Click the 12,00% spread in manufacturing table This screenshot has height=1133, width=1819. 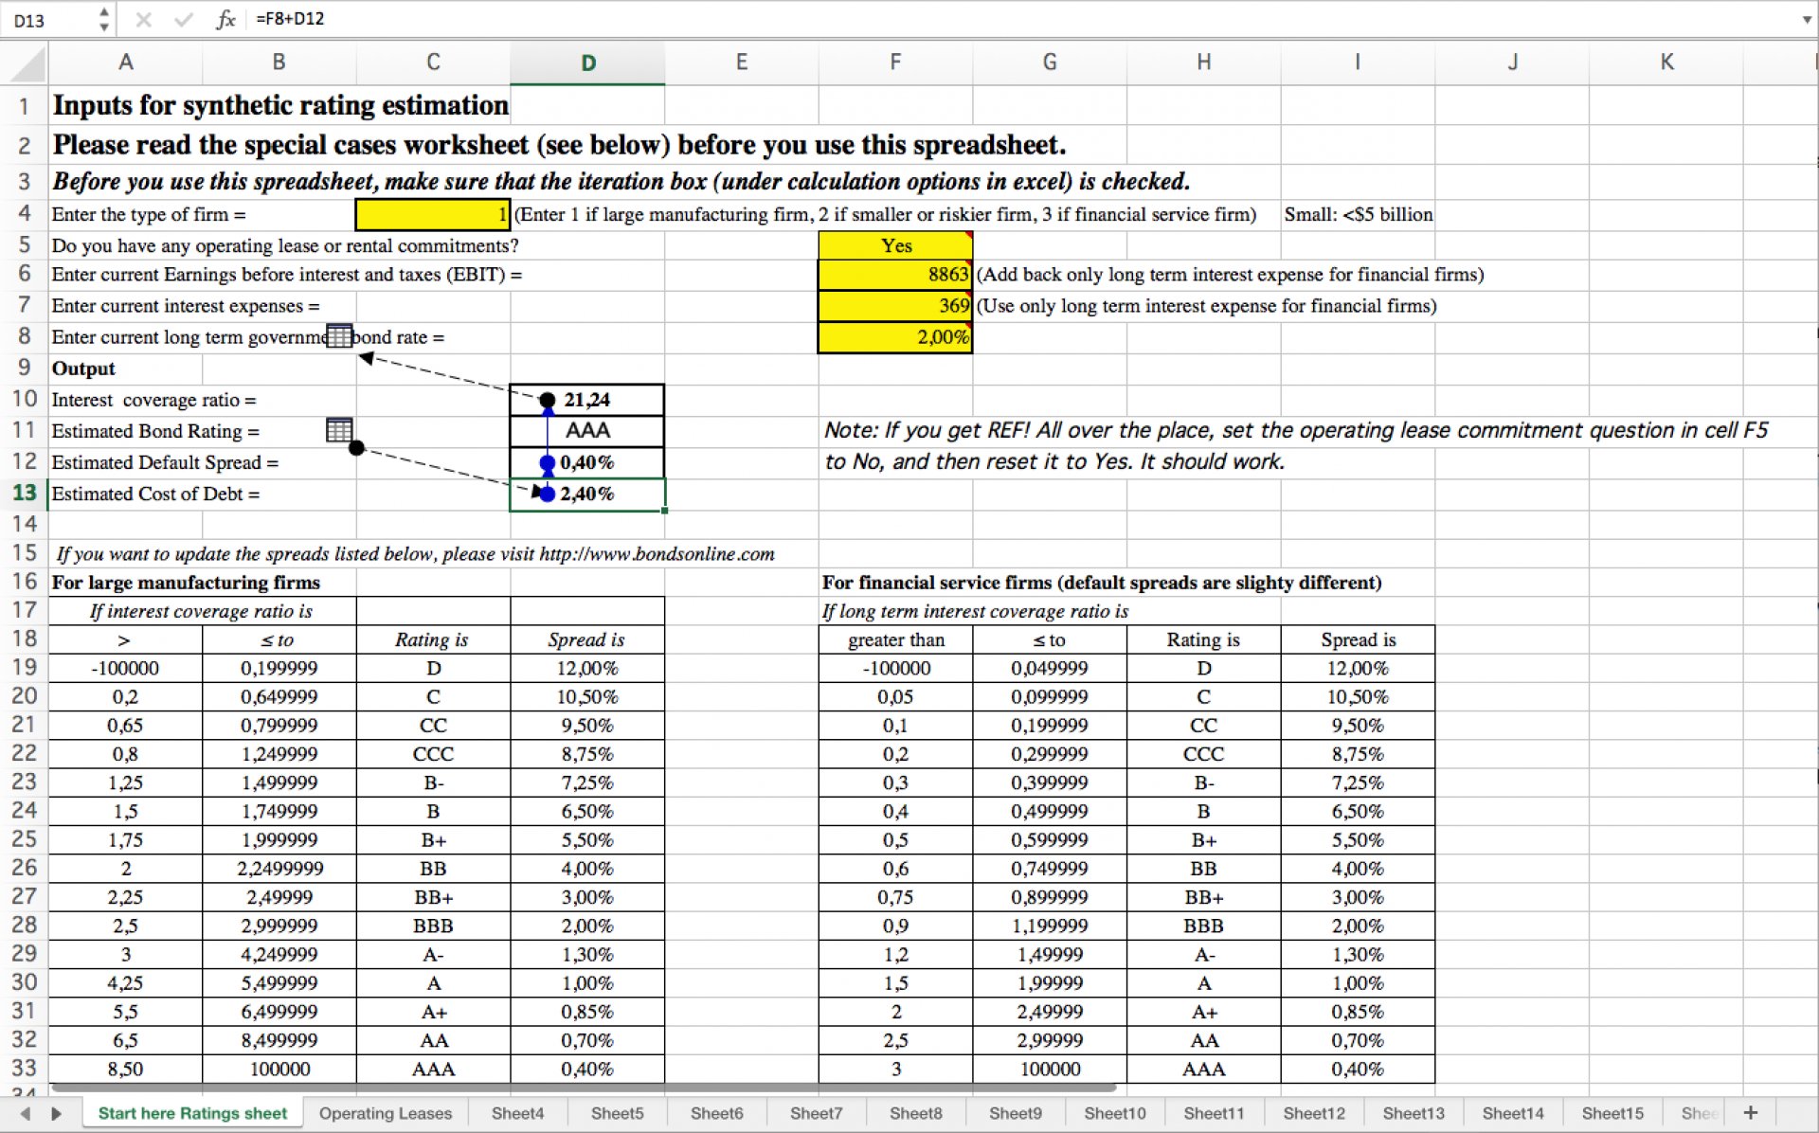pyautogui.click(x=587, y=668)
